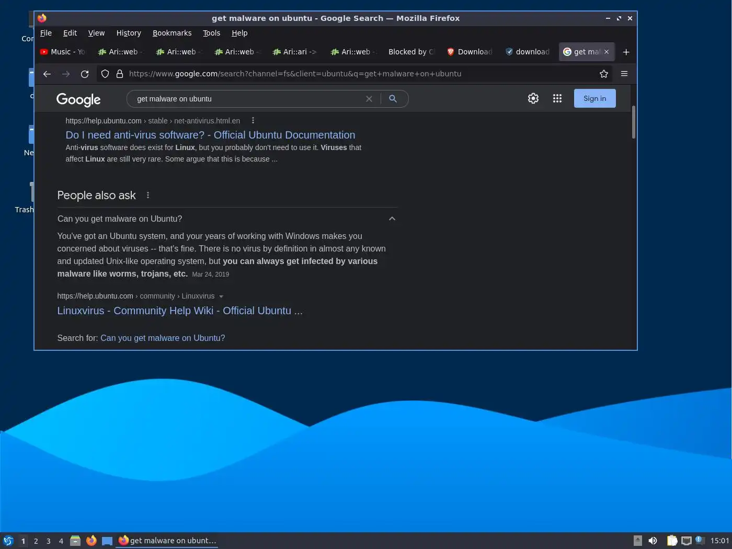Click show desktop icon in taskbar
Screen dimensions: 732x549
(x=107, y=541)
